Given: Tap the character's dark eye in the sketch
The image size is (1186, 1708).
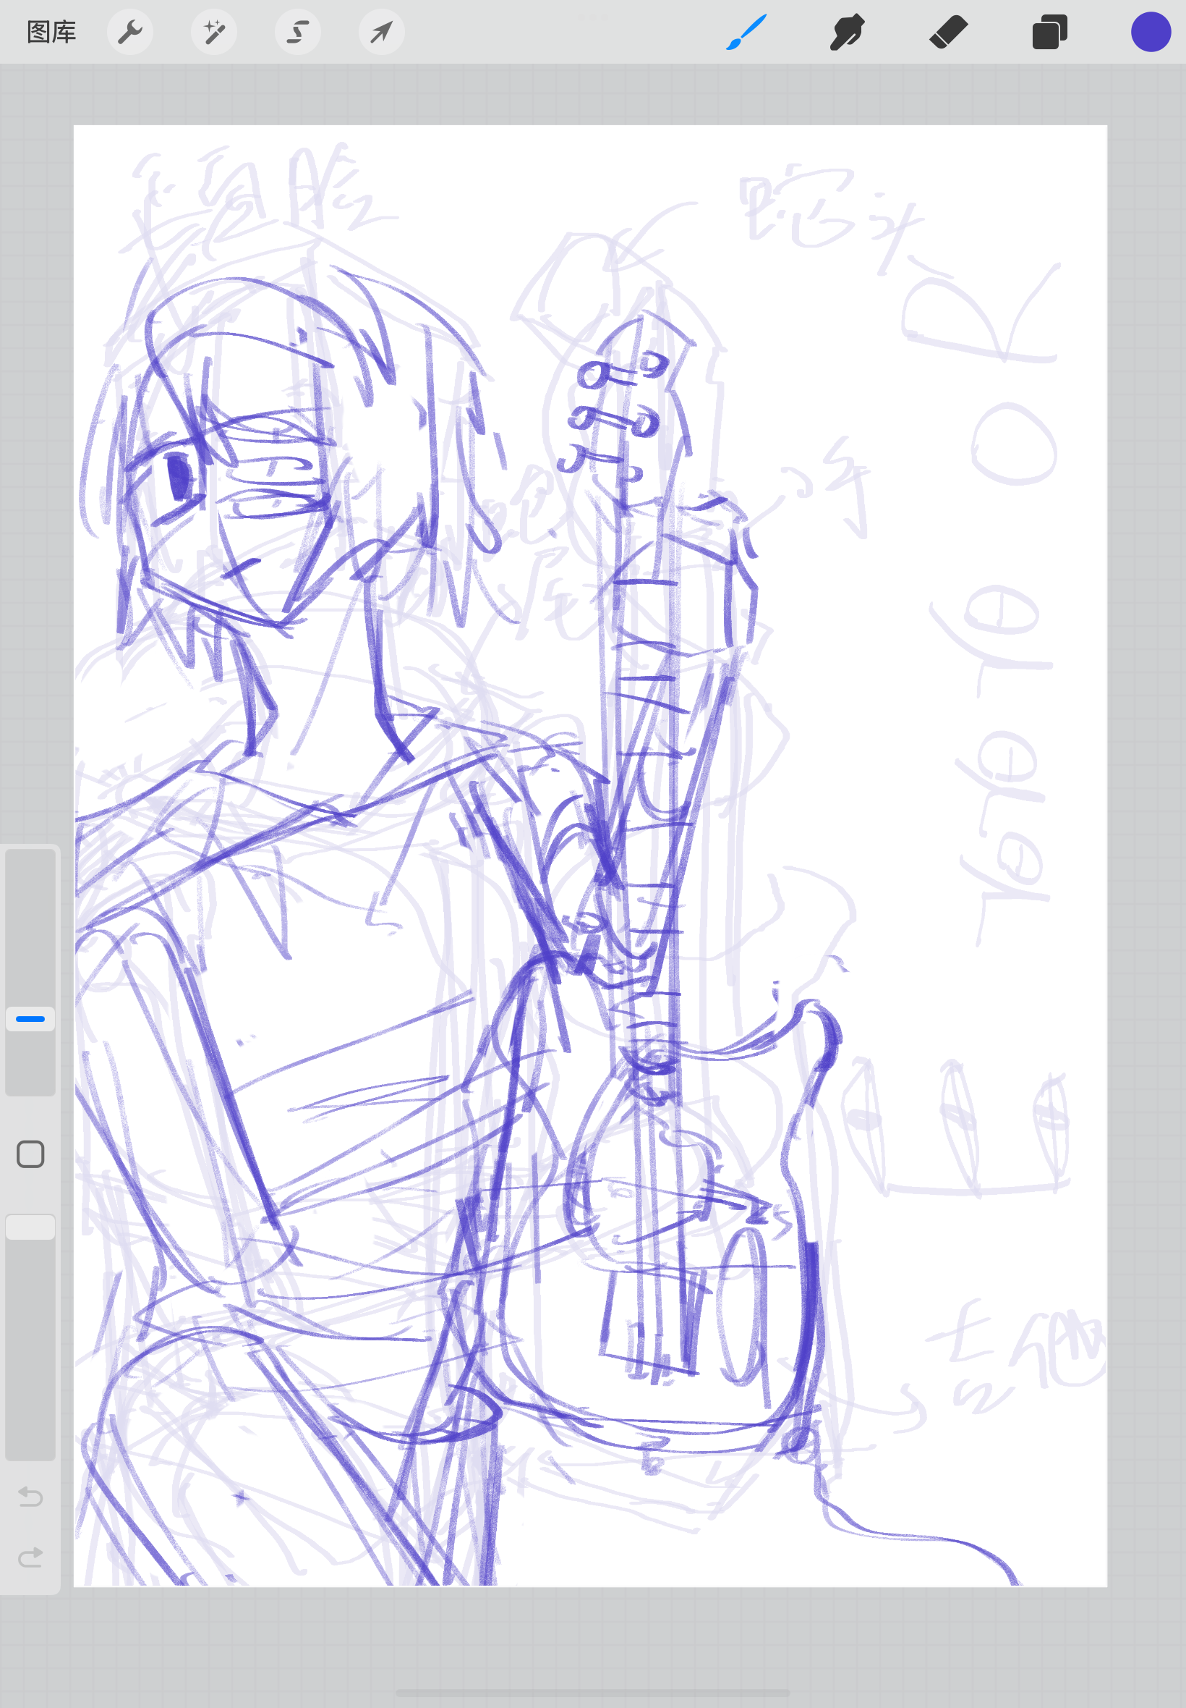Looking at the screenshot, I should pos(179,477).
